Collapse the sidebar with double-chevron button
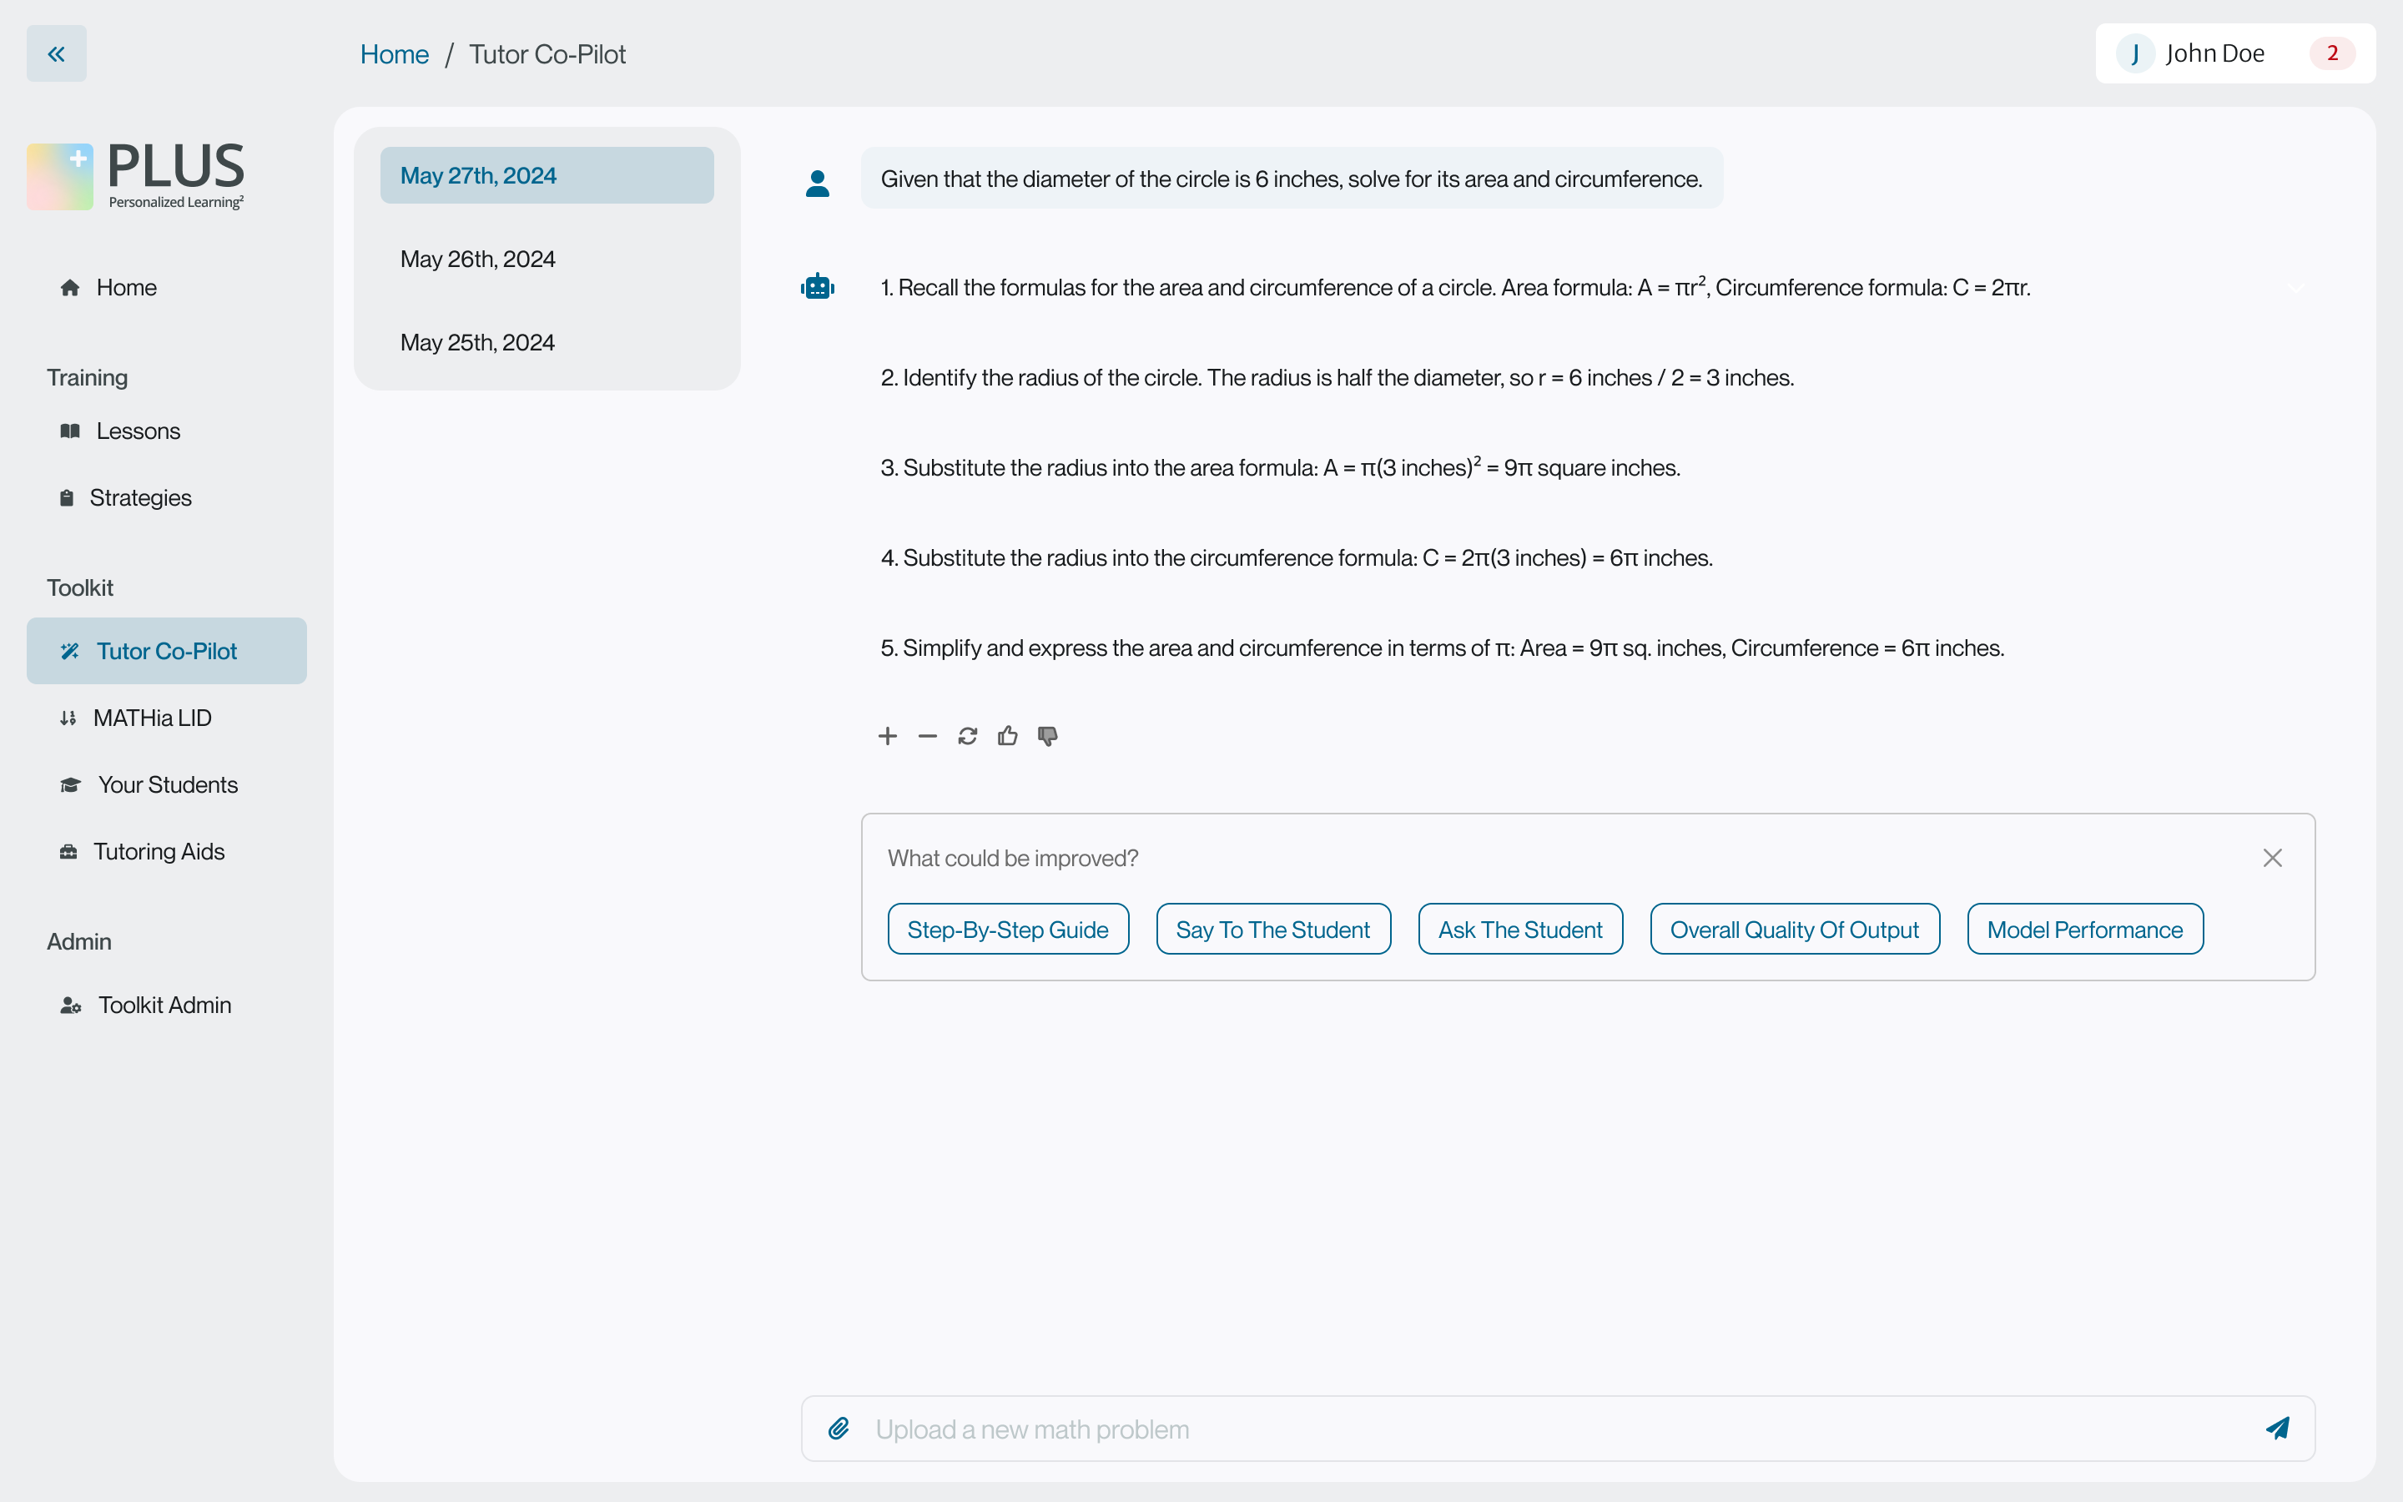 [x=56, y=53]
